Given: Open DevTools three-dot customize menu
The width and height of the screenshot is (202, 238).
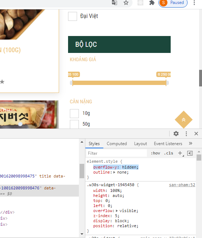Looking at the screenshot, I should [186, 134].
